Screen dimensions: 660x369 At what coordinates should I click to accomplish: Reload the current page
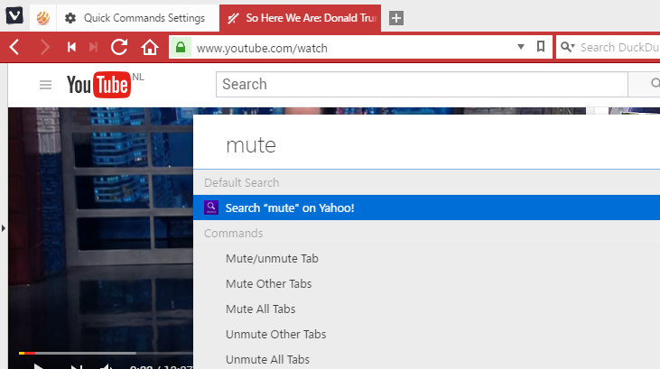click(119, 47)
